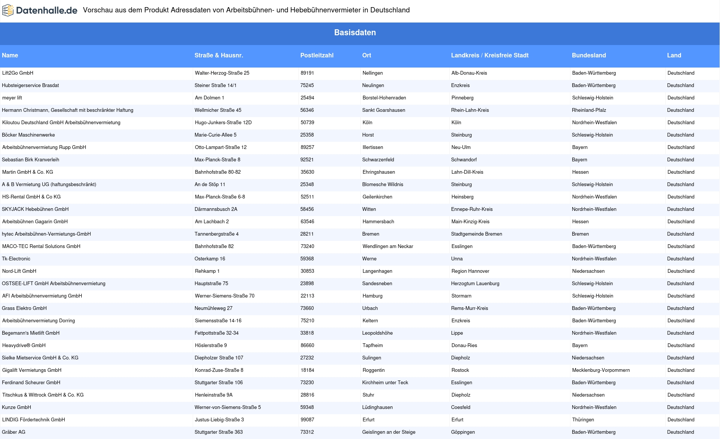The image size is (720, 439).
Task: Click the Straße & Hausnr. column header
Action: tap(219, 55)
